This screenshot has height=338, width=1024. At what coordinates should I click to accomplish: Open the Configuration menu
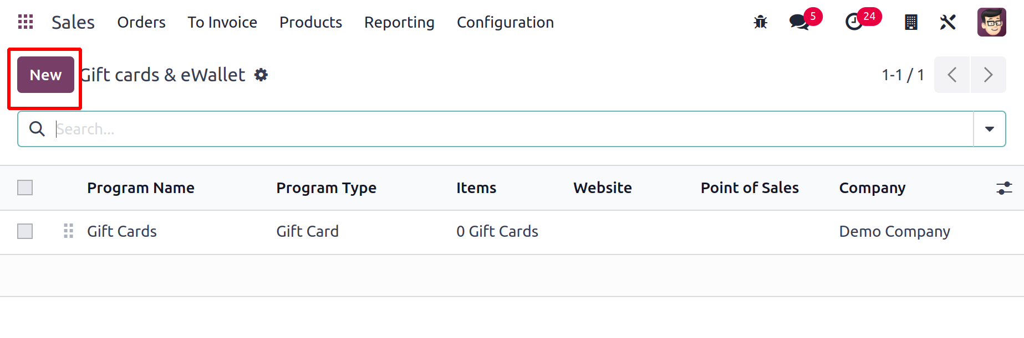[505, 22]
